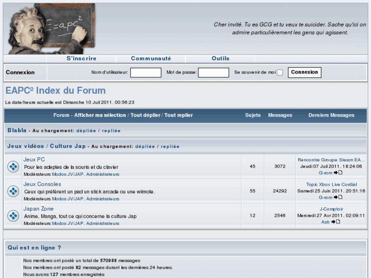Click the message count 24292
This screenshot has width=371, height=278.
point(280,191)
